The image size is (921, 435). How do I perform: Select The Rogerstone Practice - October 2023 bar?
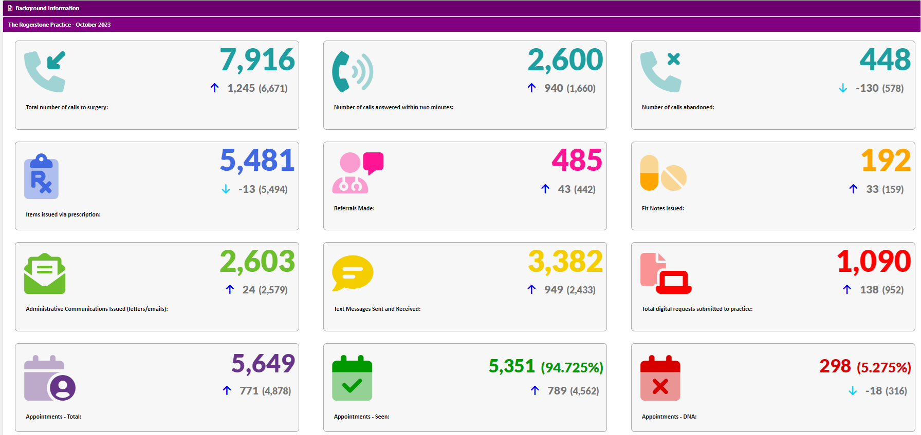point(462,24)
